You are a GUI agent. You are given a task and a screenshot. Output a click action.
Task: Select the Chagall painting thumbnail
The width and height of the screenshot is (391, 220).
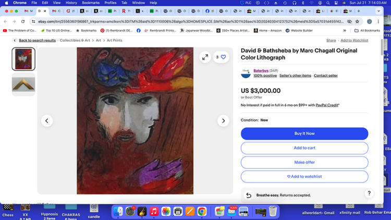click(x=23, y=59)
